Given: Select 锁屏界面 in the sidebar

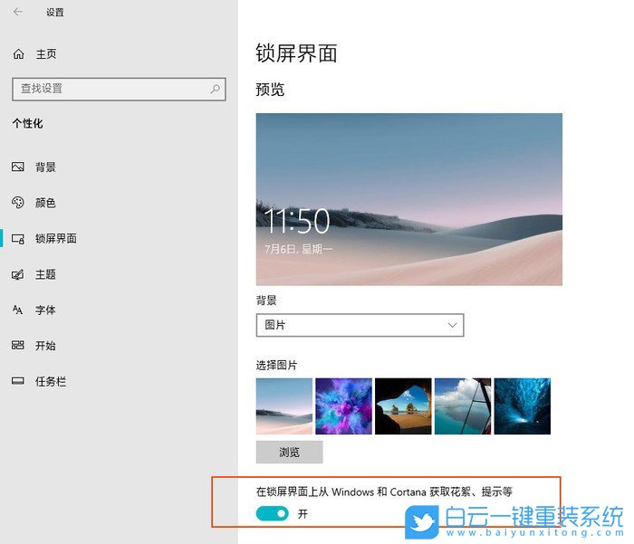Looking at the screenshot, I should coord(56,238).
